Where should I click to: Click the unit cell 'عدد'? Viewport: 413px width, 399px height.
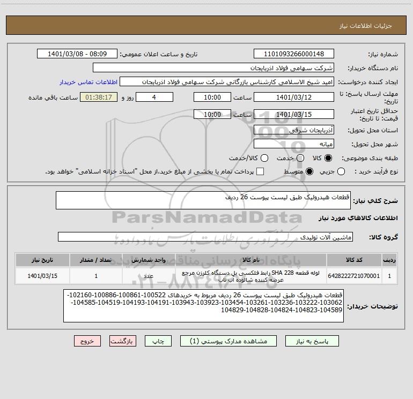coord(149,276)
